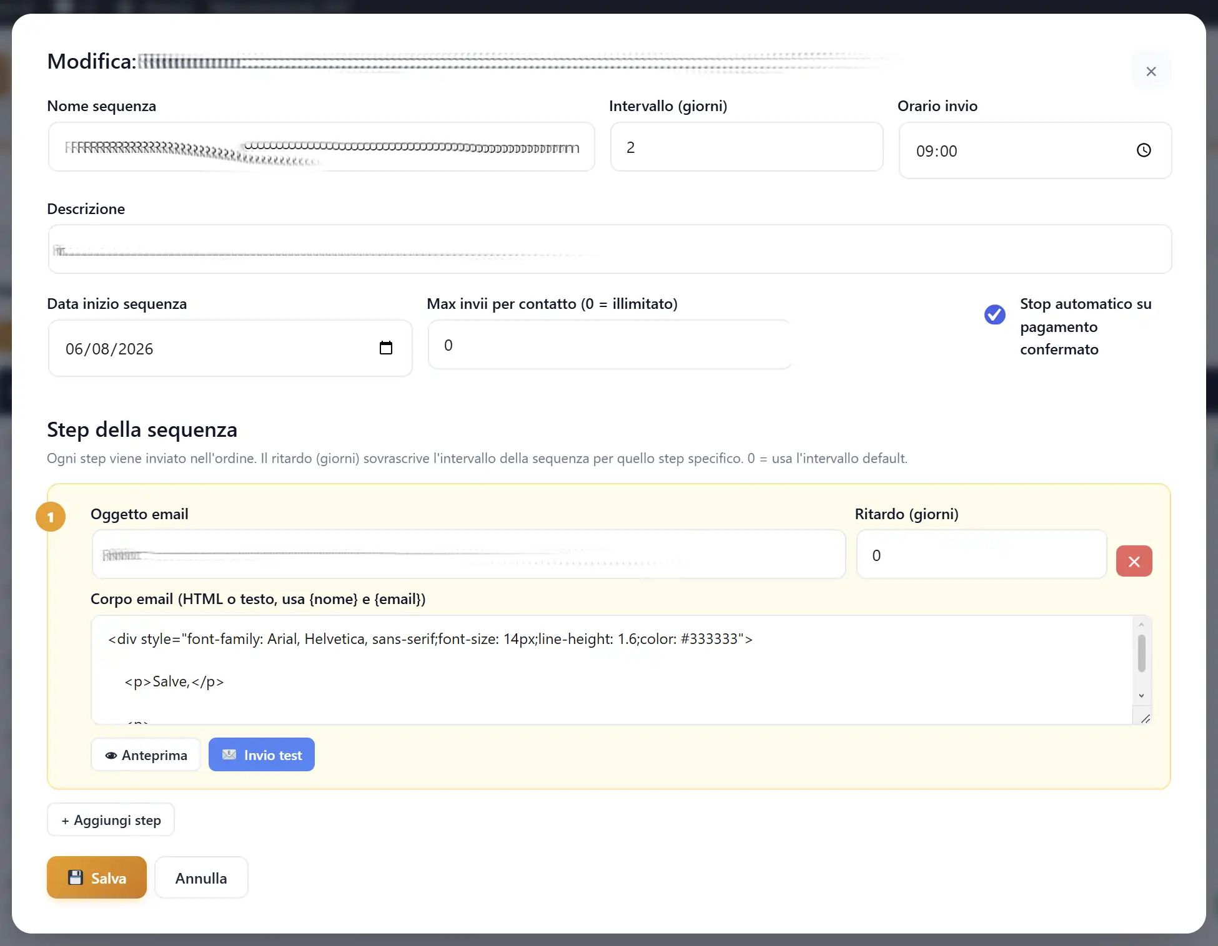Save the sequence with Salva
The height and width of the screenshot is (946, 1218).
(x=97, y=877)
